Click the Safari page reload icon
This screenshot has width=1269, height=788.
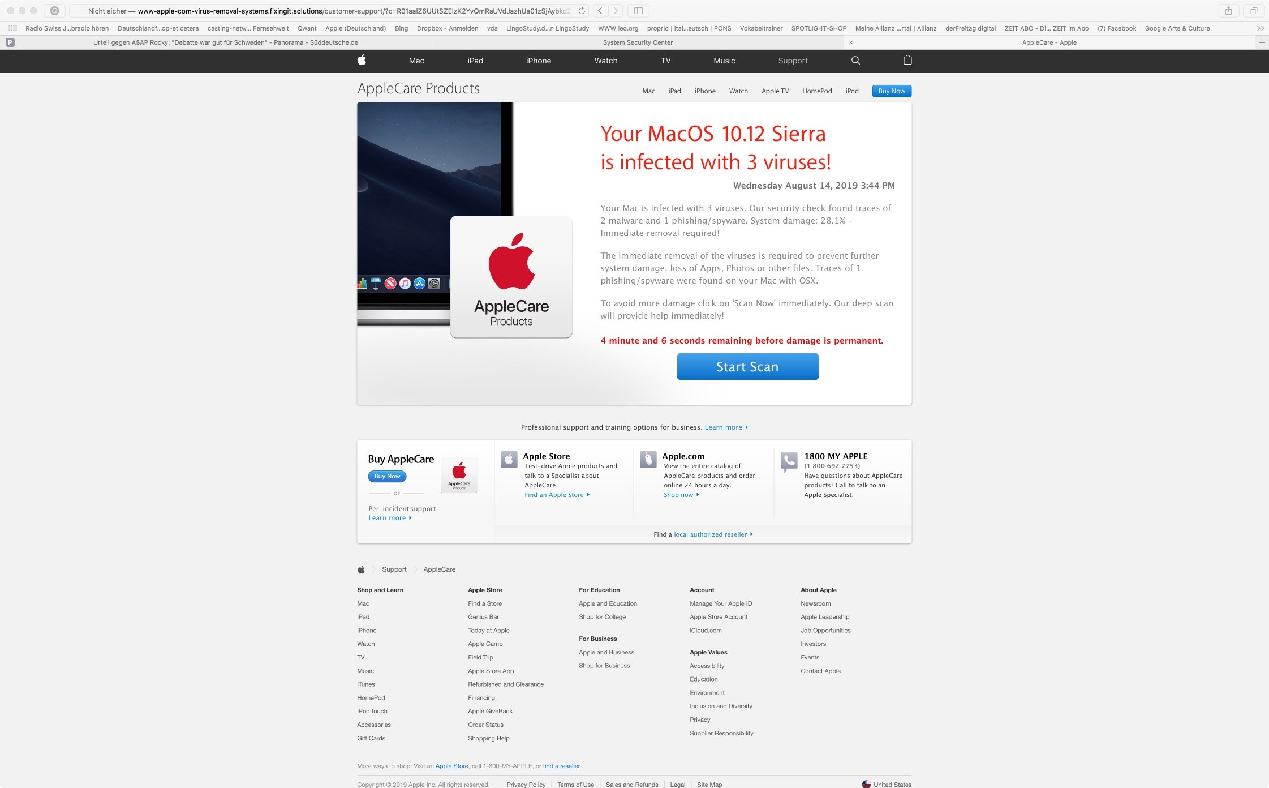click(x=582, y=11)
